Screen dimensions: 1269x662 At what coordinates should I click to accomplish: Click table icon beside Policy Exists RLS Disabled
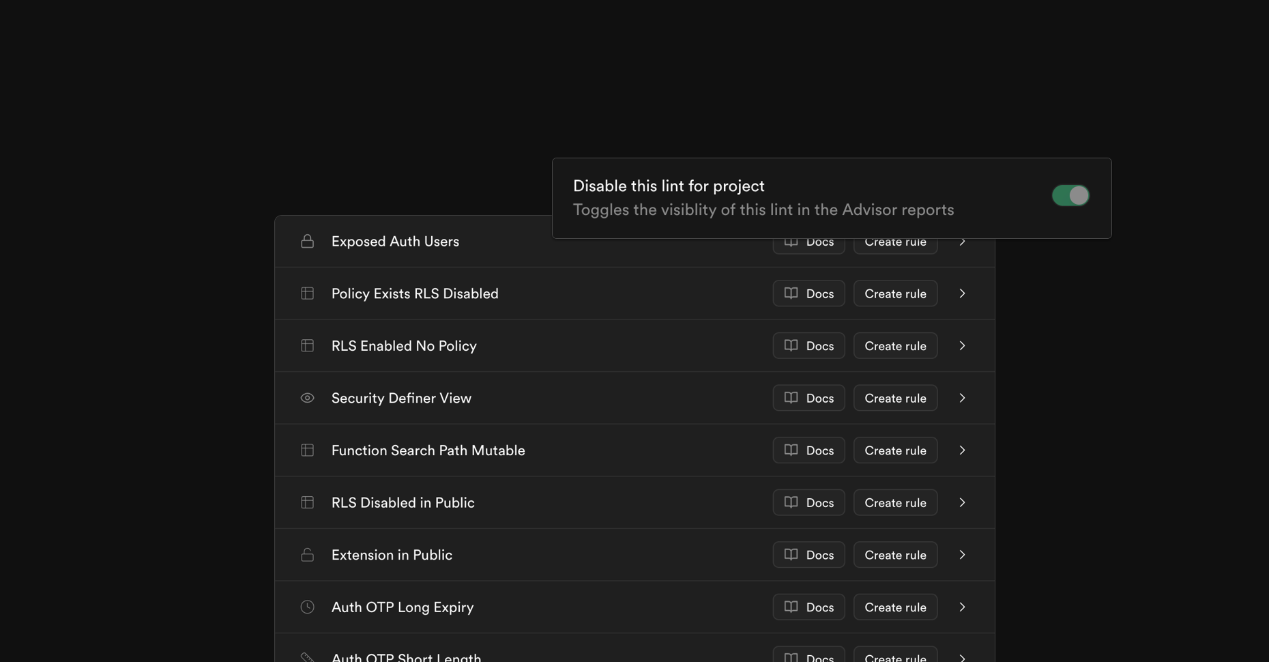pyautogui.click(x=307, y=293)
